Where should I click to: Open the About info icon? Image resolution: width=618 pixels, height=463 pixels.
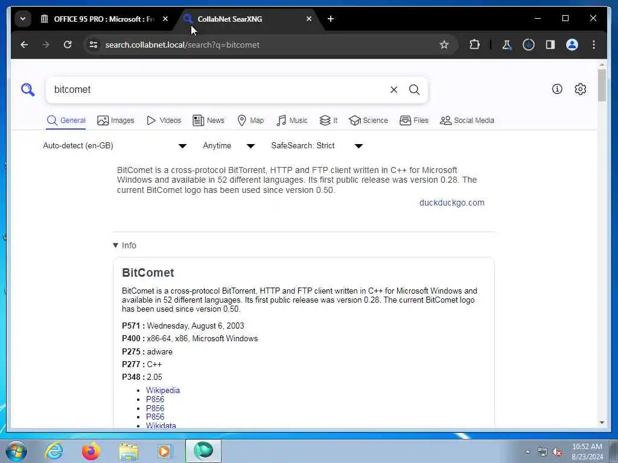click(x=557, y=89)
